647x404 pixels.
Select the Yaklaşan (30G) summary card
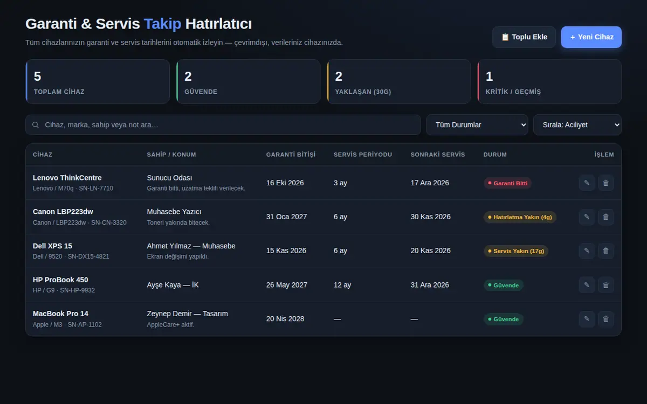[399, 81]
